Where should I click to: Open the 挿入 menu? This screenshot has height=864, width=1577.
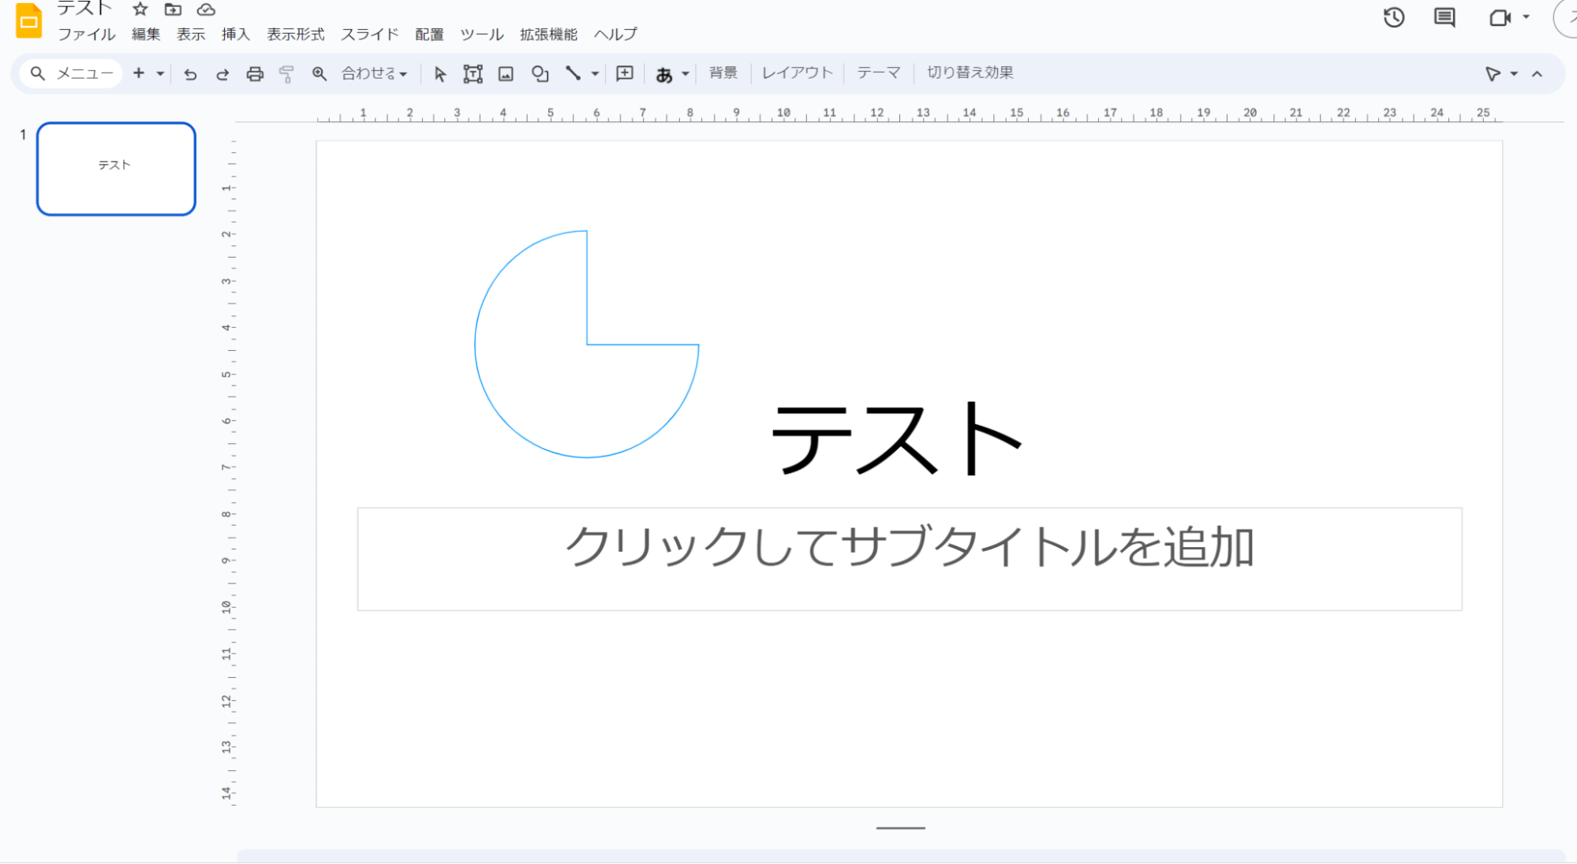coord(235,35)
